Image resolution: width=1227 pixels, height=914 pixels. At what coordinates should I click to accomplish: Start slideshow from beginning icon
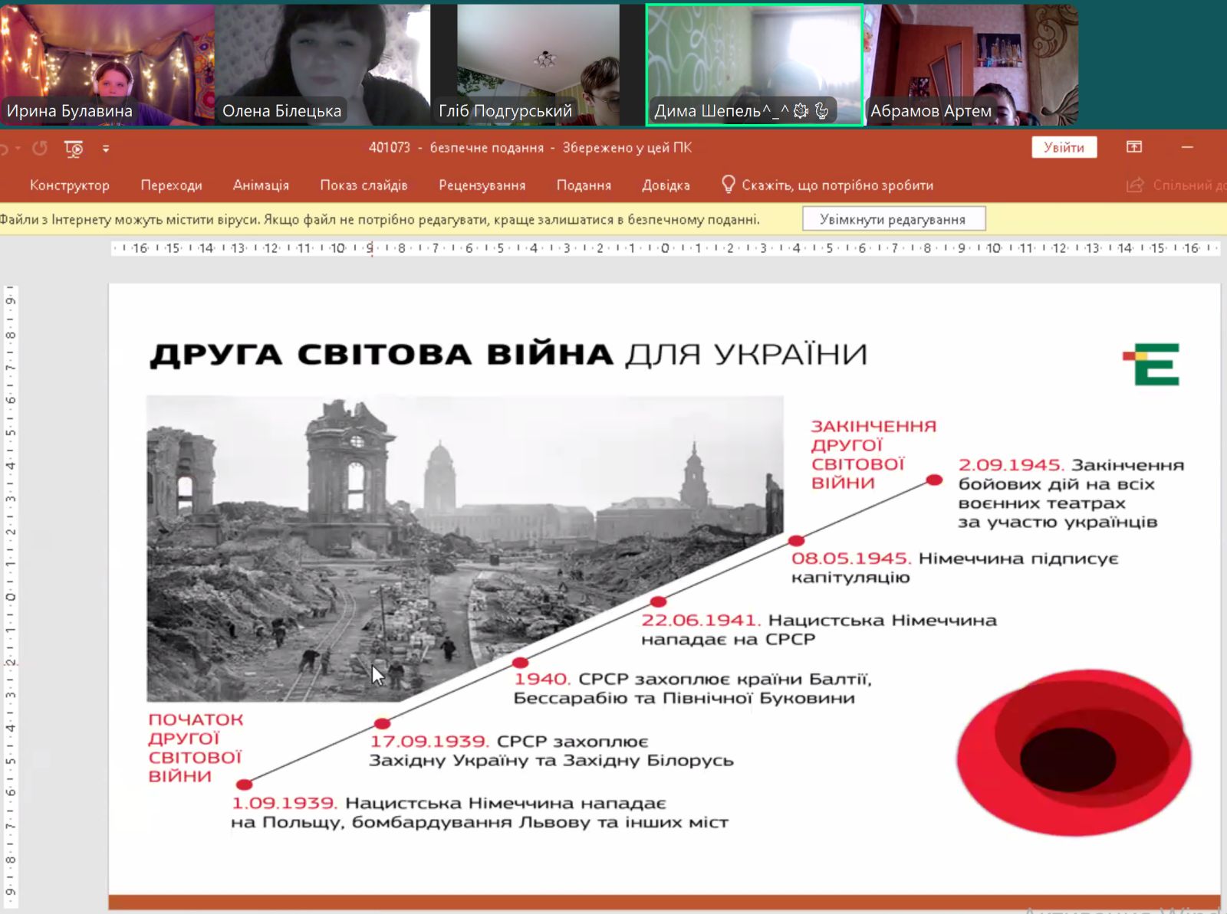point(74,149)
